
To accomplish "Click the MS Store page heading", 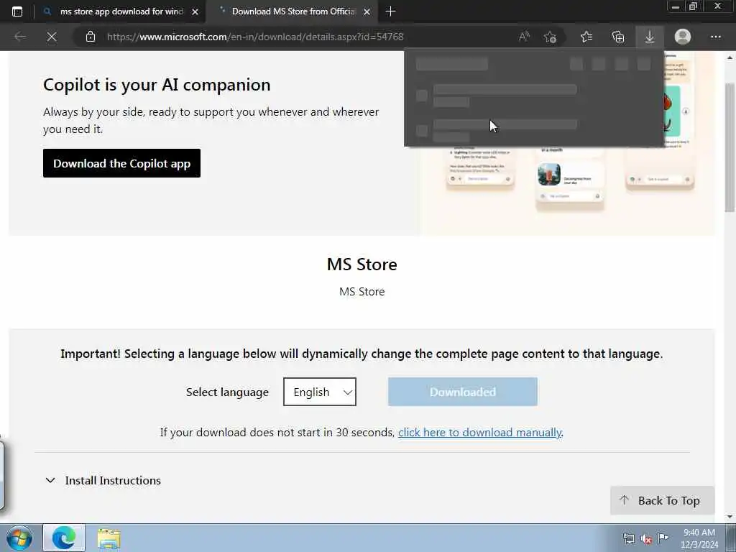I will [362, 264].
